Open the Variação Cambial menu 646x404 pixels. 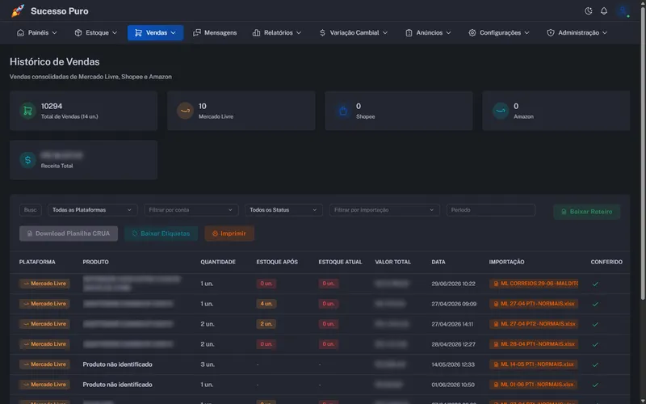pyautogui.click(x=354, y=32)
